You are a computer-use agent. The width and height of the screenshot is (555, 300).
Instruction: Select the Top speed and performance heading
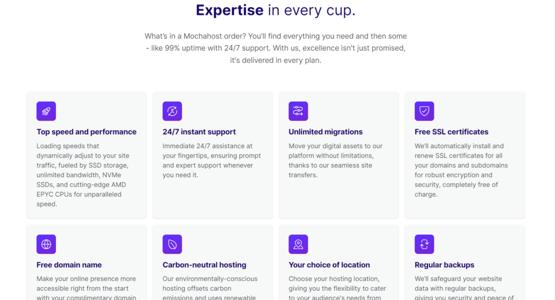[x=86, y=132]
